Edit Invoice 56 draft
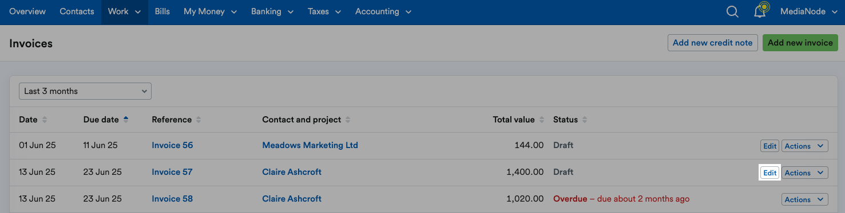 click(770, 146)
